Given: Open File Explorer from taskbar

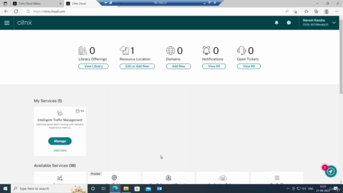Looking at the screenshot, I should click(x=126, y=188).
